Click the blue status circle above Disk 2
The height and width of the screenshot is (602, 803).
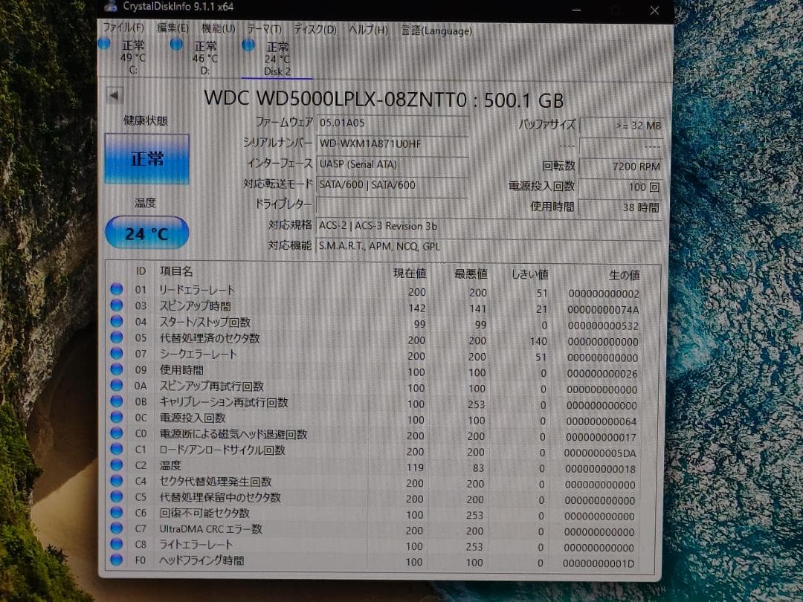[248, 45]
